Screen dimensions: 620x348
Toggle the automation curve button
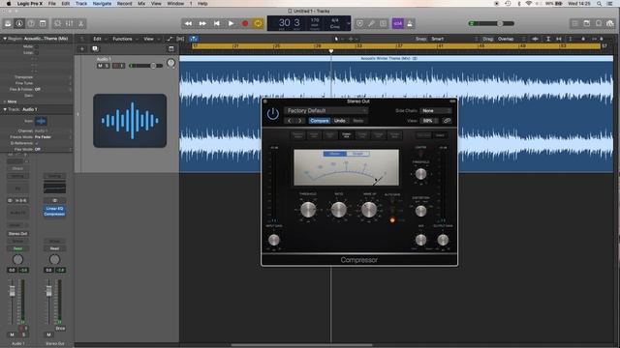(x=170, y=39)
